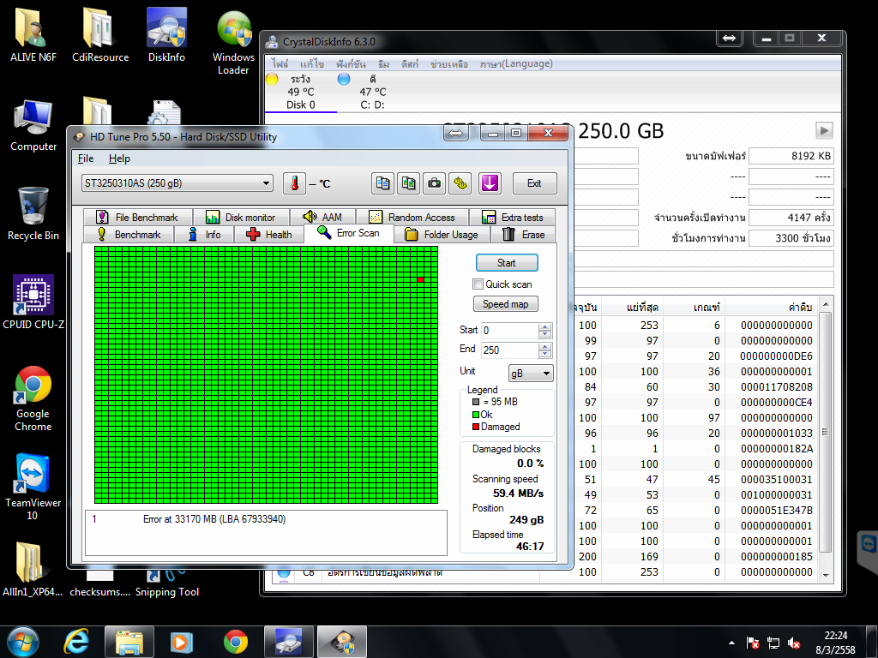Viewport: 878px width, 658px height.
Task: Click the Start value input field
Action: [x=510, y=330]
